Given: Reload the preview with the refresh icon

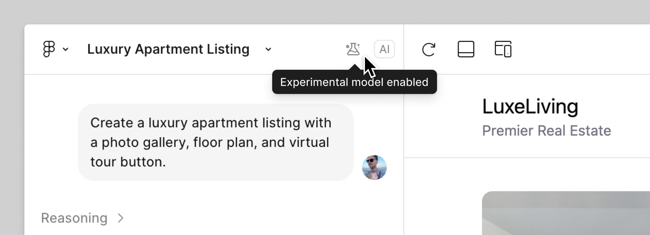Looking at the screenshot, I should 429,49.
